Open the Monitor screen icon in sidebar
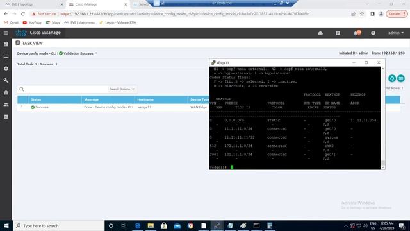410x231 pixels. point(6,56)
